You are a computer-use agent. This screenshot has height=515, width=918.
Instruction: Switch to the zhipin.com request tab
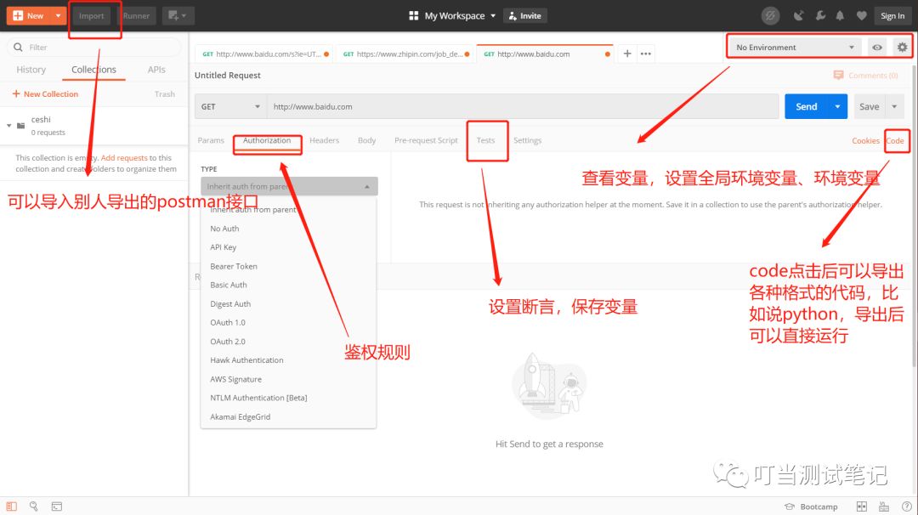click(x=405, y=54)
